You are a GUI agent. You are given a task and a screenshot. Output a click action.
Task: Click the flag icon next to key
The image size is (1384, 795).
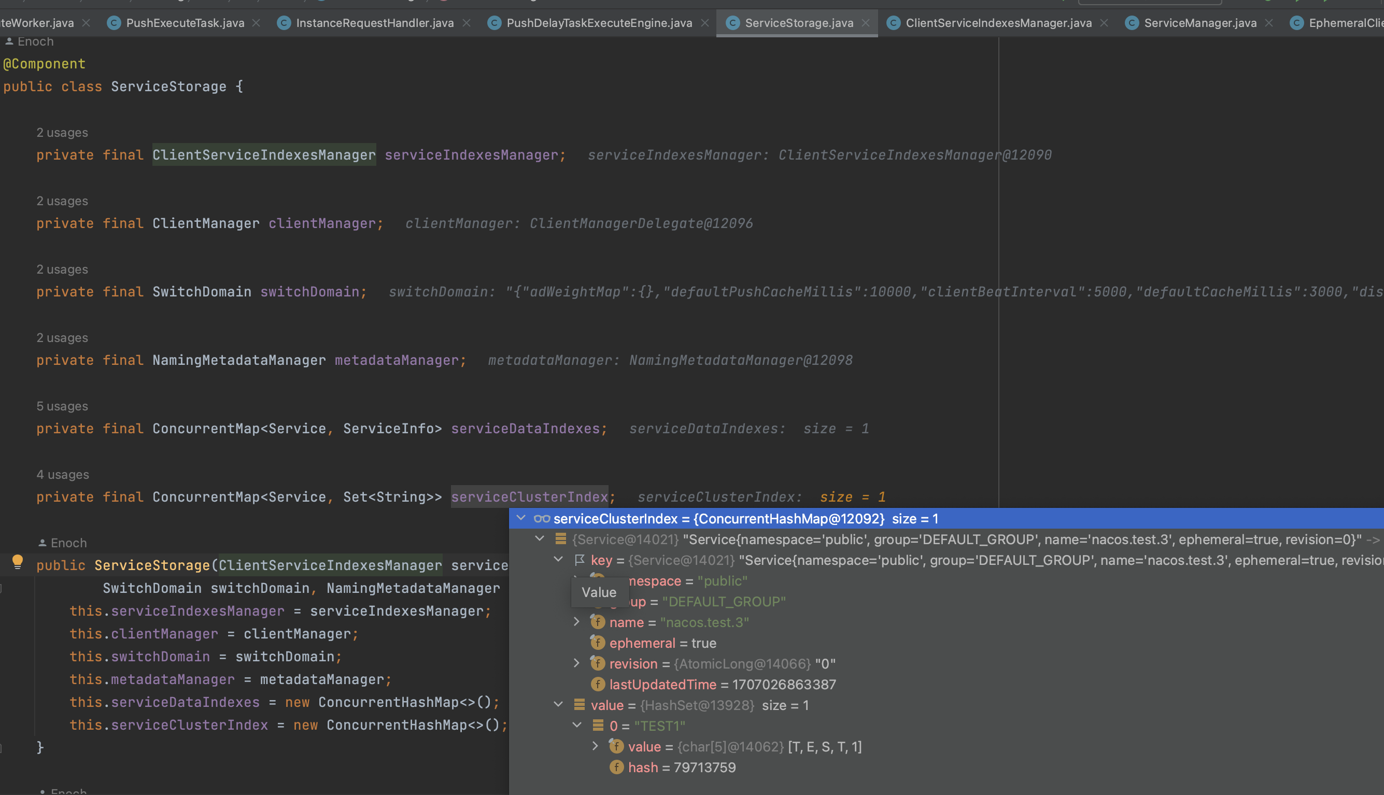[580, 560]
